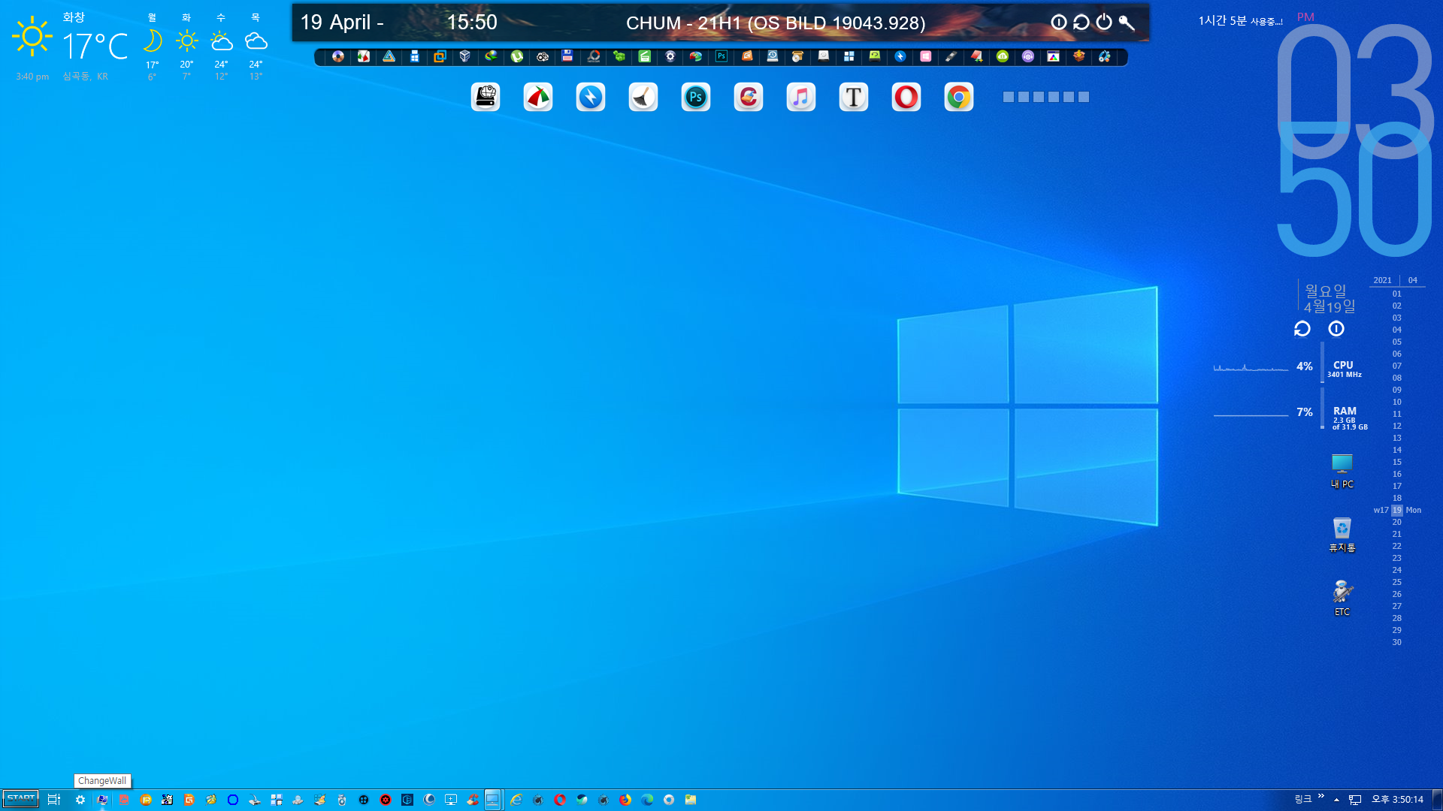The width and height of the screenshot is (1443, 811).
Task: Open the file explorer icon on taskbar
Action: 691,800
